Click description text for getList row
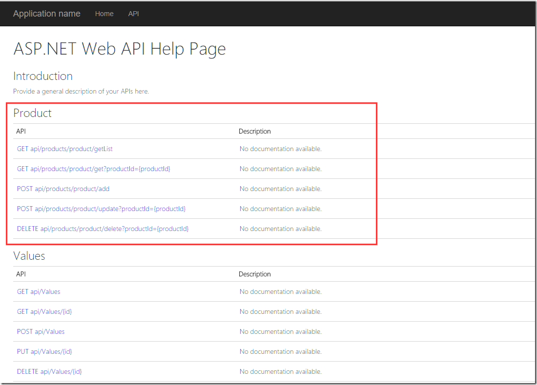Image resolution: width=537 pixels, height=385 pixels. [x=281, y=149]
